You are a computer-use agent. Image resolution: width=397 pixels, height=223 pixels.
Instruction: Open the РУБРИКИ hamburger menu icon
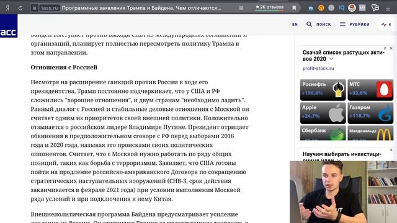click(342, 24)
